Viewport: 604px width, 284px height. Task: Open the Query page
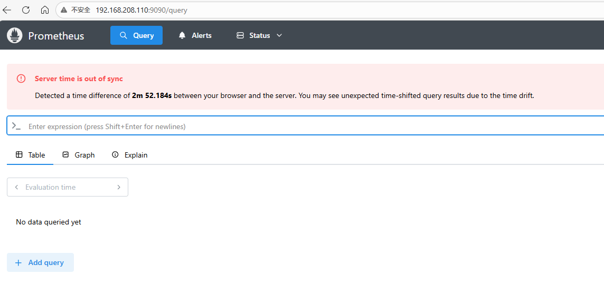pos(136,35)
